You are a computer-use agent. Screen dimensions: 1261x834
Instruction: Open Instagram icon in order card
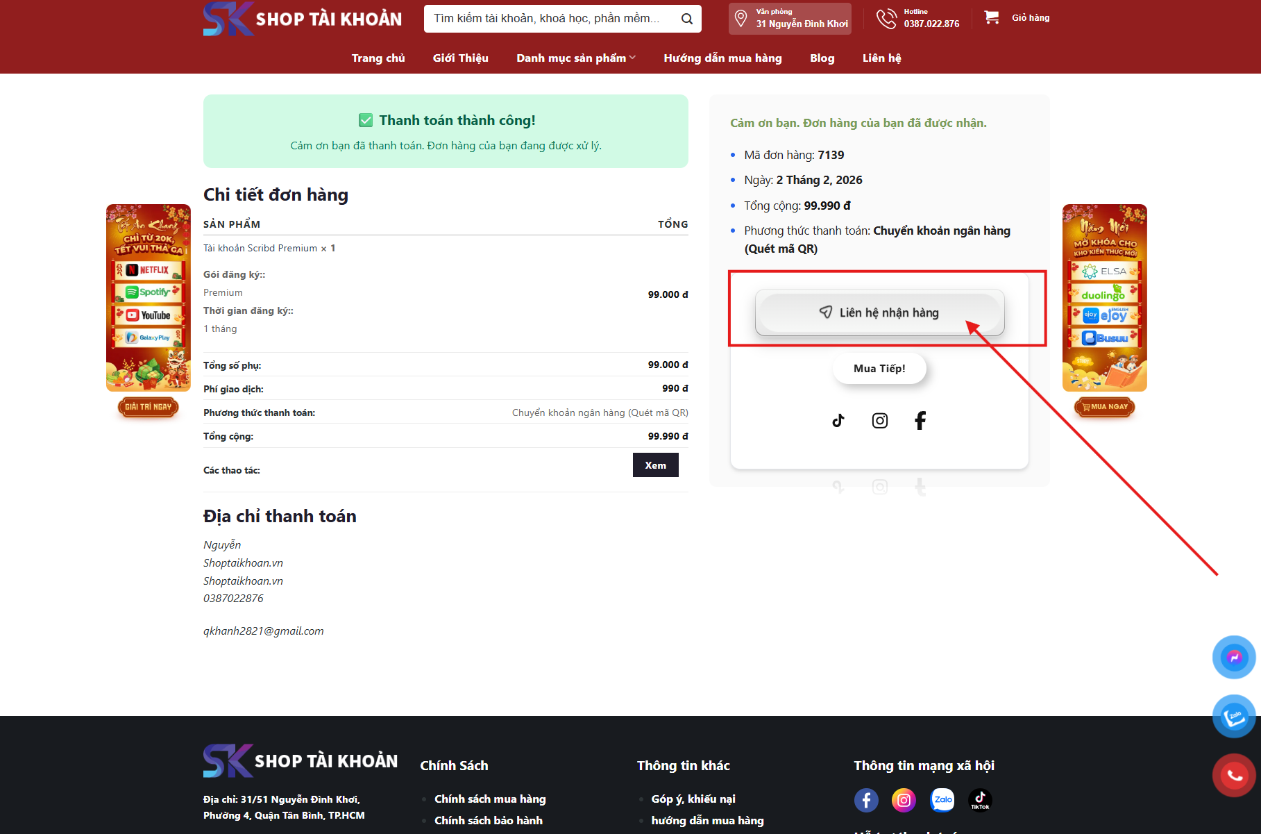879,420
